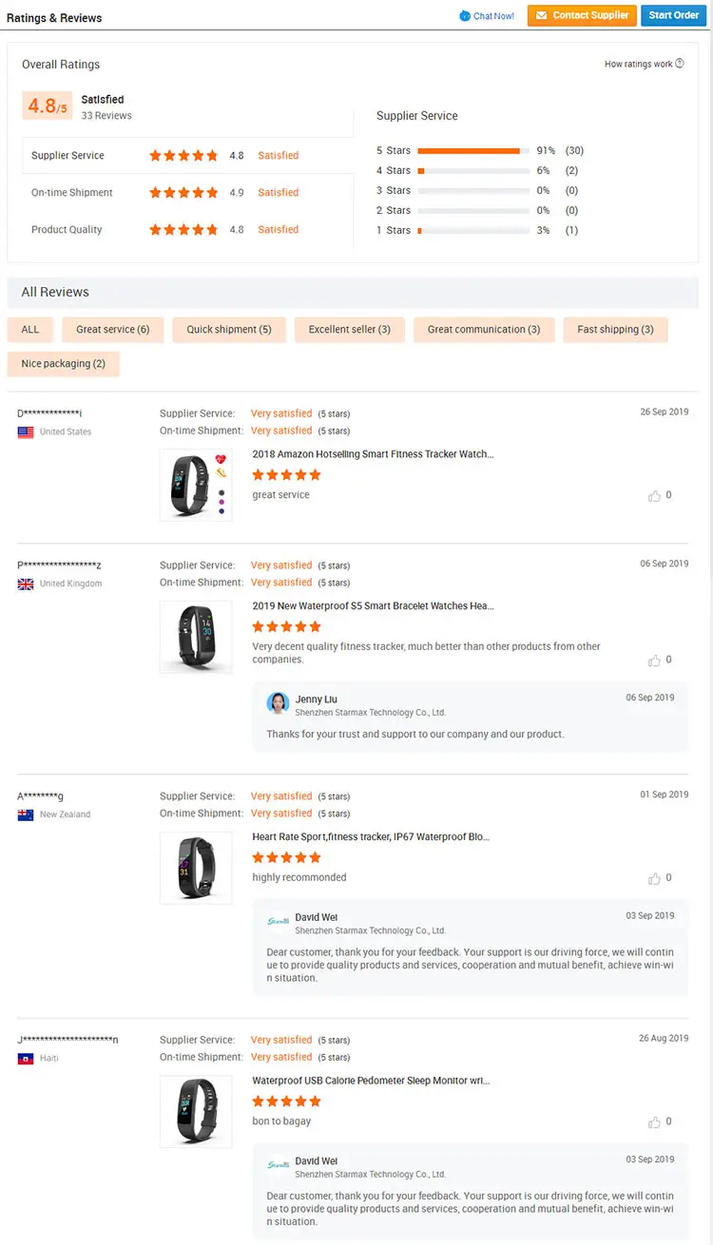Open the 2018 Amazon Hotselling Smart Fitness link
The image size is (713, 1245).
(373, 454)
